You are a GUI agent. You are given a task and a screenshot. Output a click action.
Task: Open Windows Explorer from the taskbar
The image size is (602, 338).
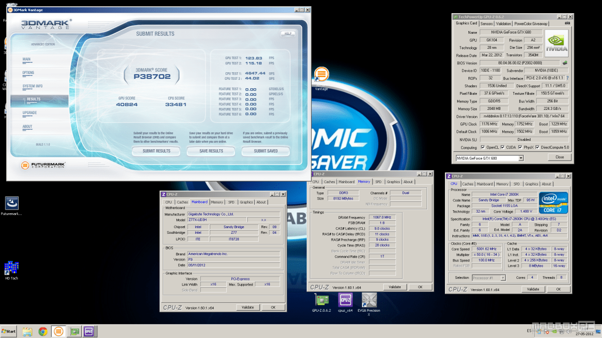coord(27,331)
